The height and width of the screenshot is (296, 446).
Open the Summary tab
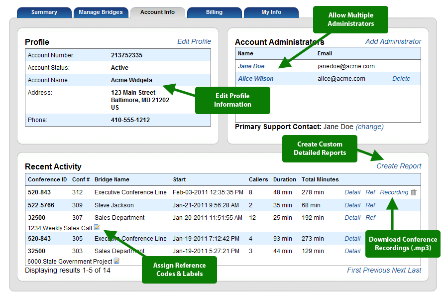44,12
